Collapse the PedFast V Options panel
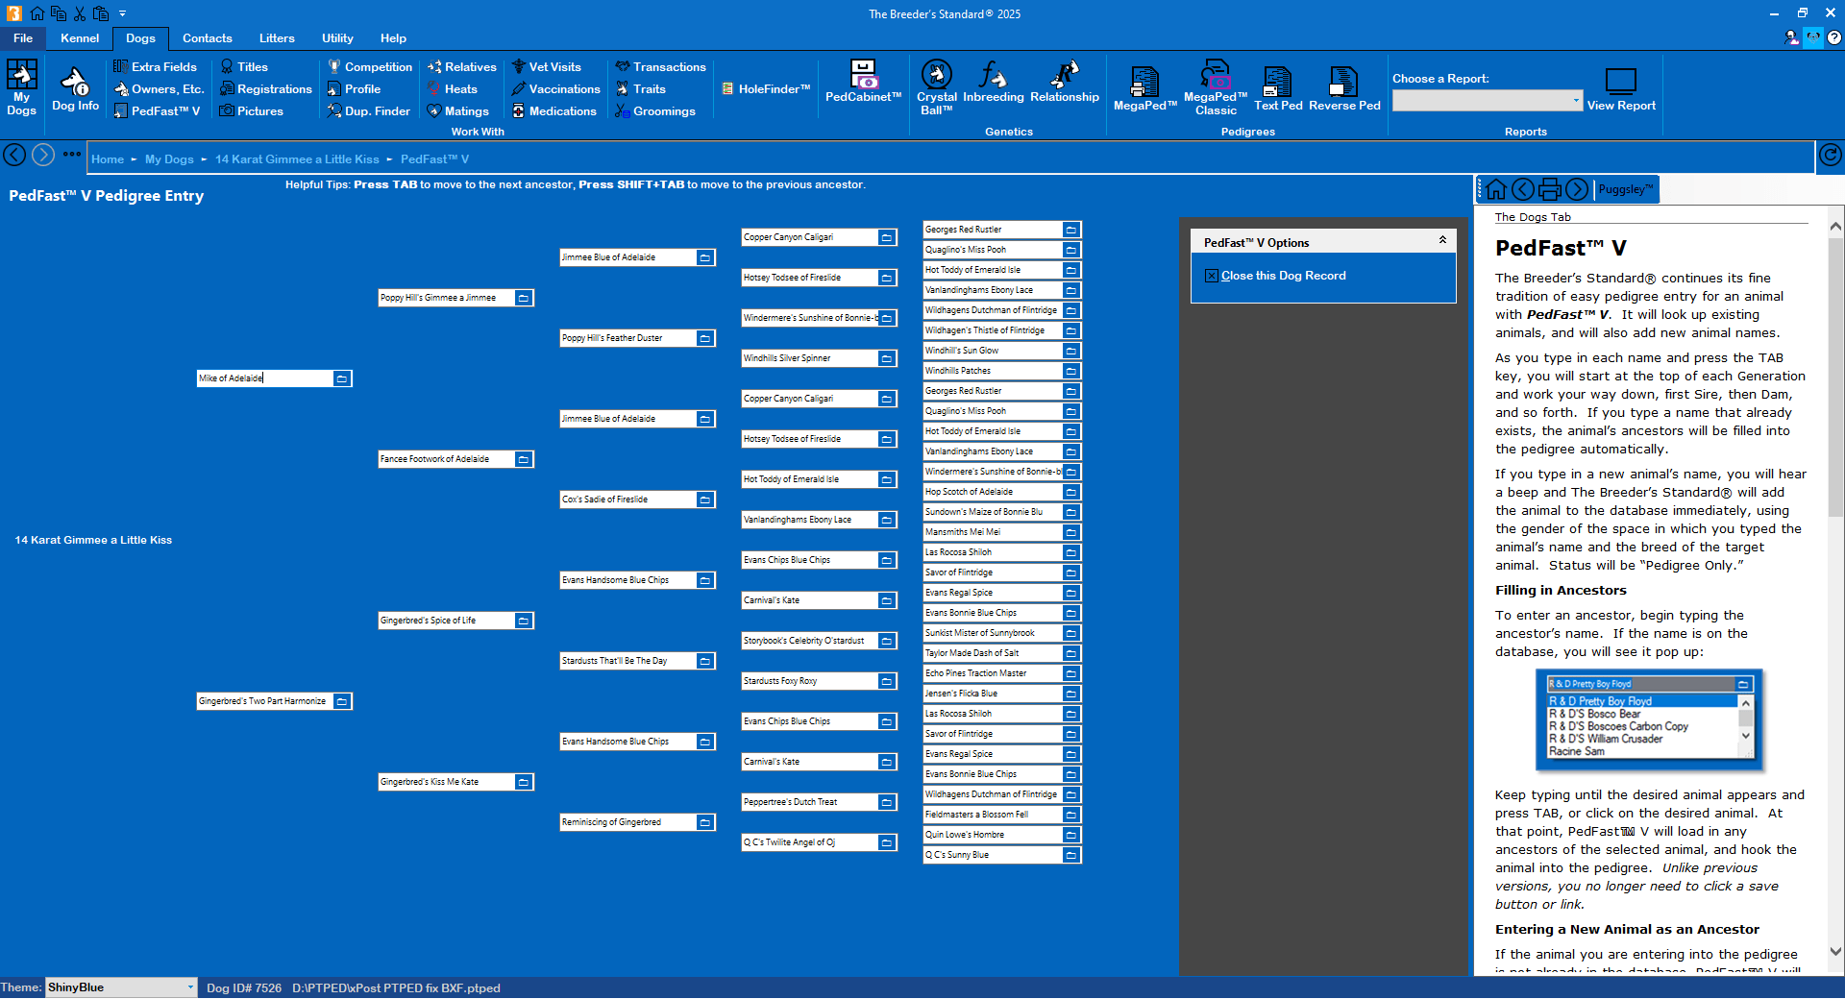Viewport: 1845px width, 999px height. point(1442,240)
